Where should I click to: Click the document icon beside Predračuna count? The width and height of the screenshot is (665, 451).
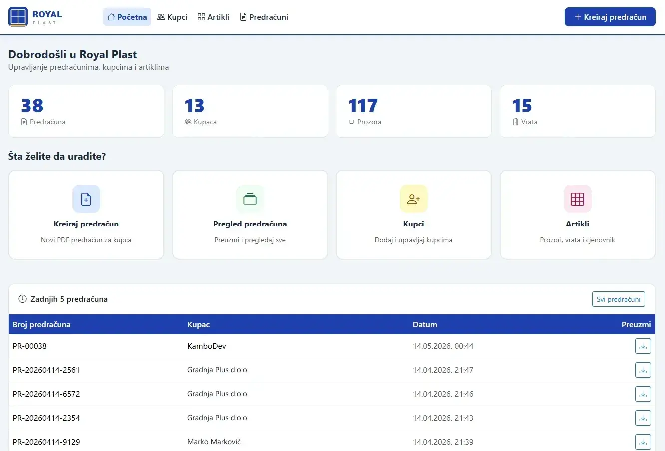pos(24,122)
